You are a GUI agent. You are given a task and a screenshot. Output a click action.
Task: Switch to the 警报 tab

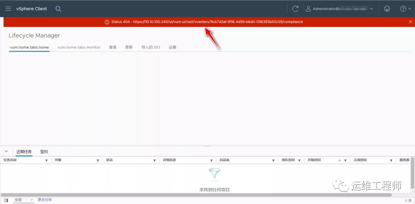click(44, 152)
